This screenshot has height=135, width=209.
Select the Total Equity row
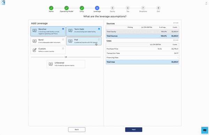pos(142,32)
